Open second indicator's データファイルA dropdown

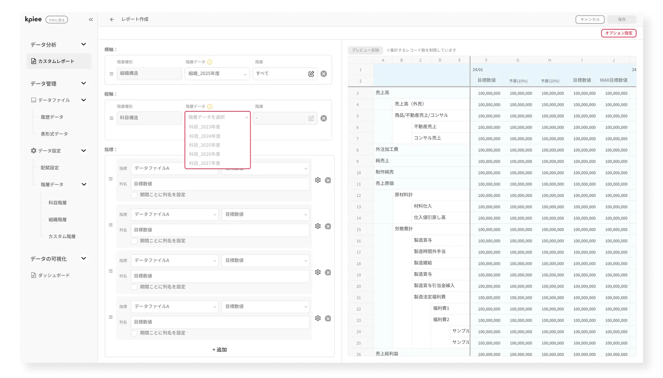point(175,214)
